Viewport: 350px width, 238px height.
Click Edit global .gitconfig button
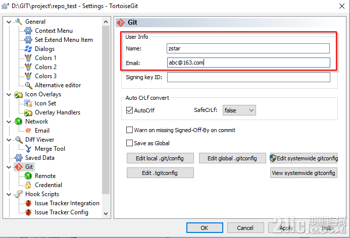tap(232, 158)
